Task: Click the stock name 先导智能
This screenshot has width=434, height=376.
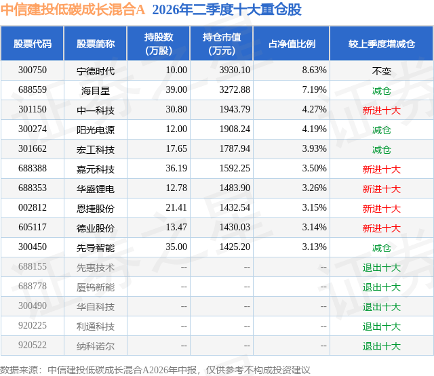Action: point(96,248)
